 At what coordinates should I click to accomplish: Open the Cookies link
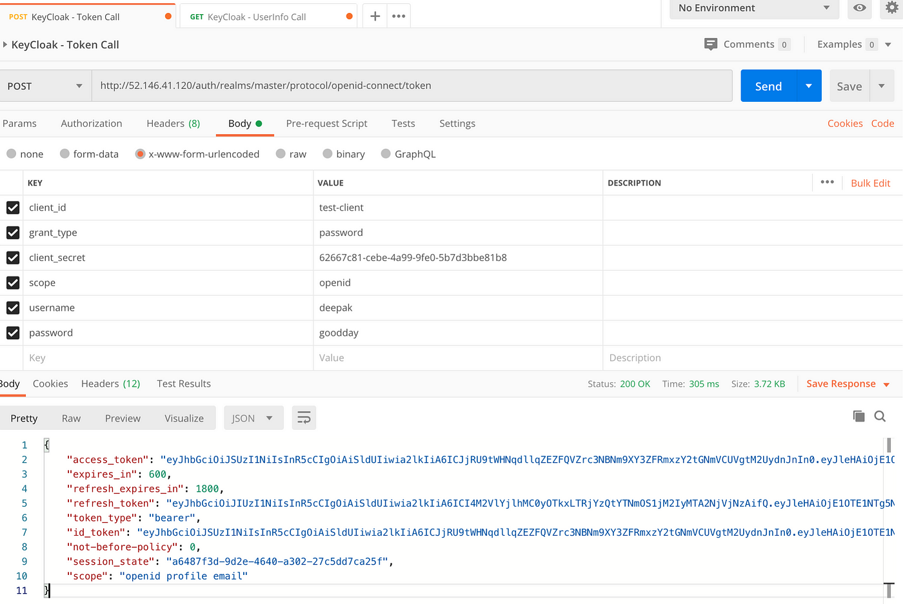(845, 123)
